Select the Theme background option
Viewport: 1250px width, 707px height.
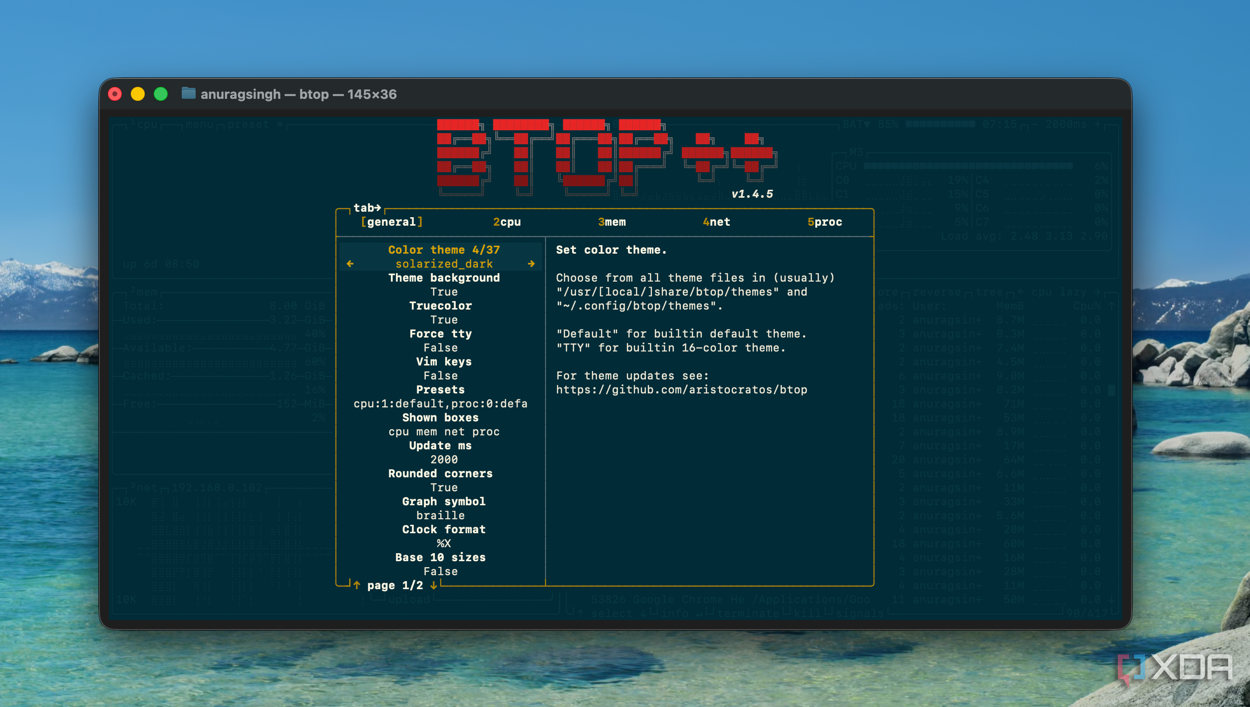[444, 278]
